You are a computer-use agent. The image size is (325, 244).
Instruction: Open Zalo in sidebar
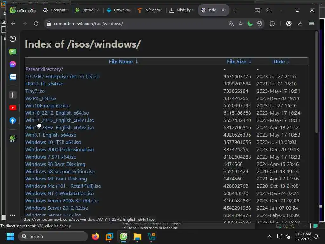[13, 77]
